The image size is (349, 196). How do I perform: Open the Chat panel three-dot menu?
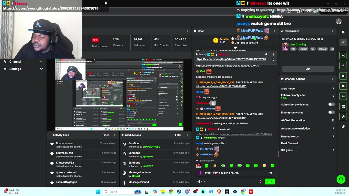pos(274,31)
